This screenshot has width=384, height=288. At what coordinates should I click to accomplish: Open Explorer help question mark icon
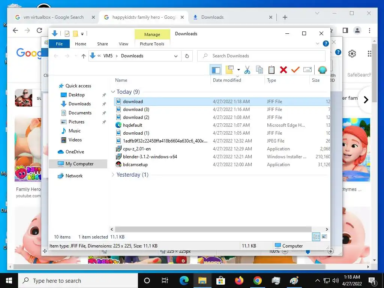click(326, 43)
